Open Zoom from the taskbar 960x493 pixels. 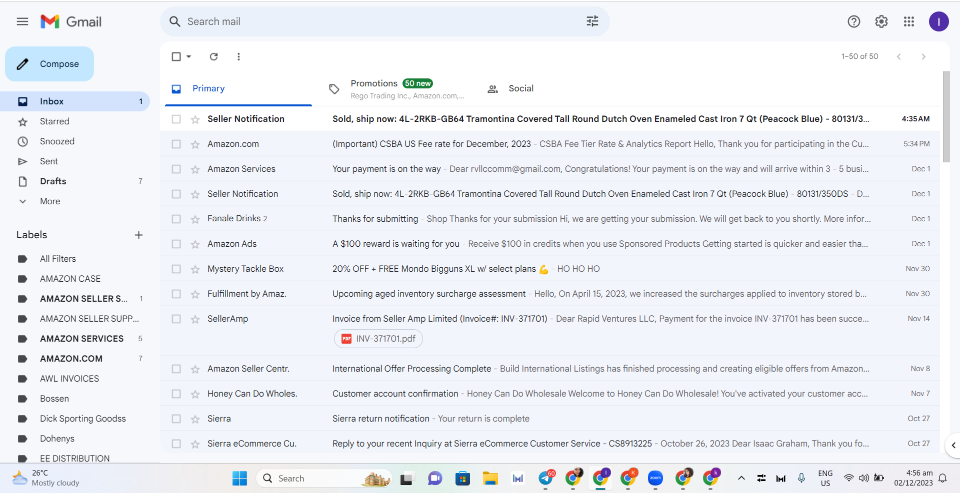coord(655,478)
